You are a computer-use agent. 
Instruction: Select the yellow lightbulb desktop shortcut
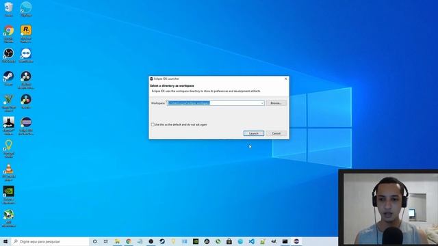[9, 149]
